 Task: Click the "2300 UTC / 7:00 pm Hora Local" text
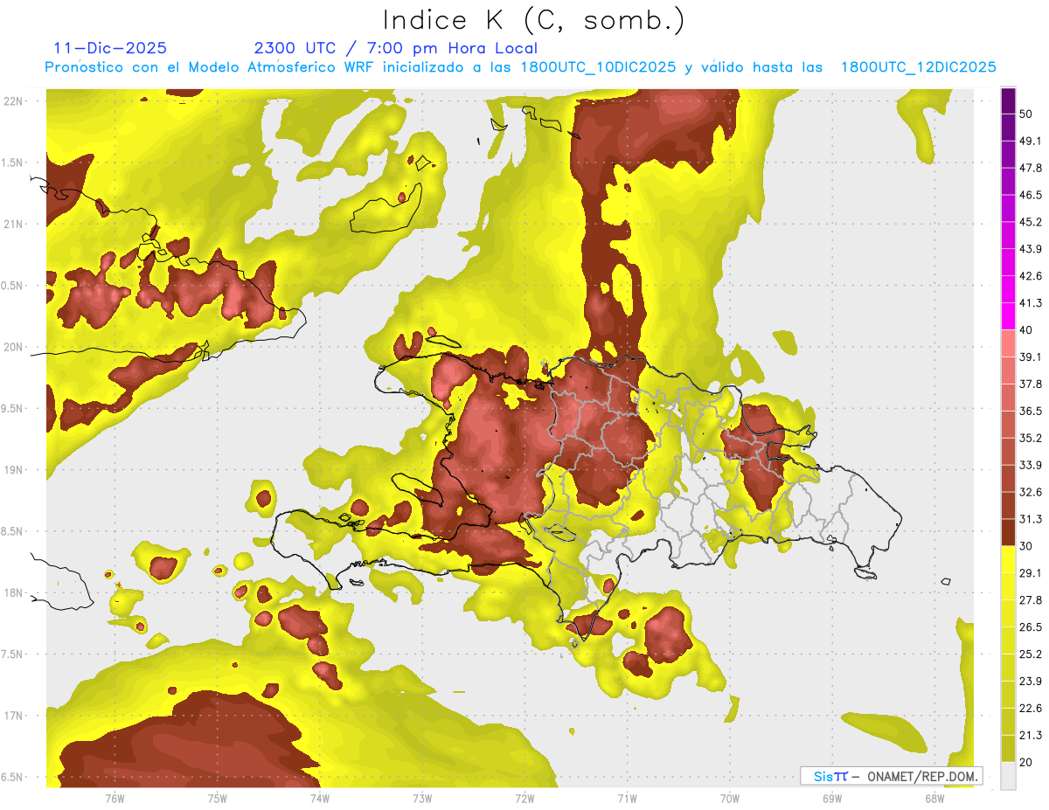[x=396, y=48]
